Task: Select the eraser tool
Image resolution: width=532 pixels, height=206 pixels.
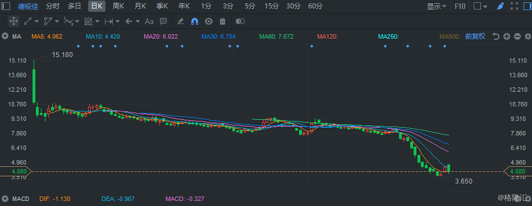Action: point(181,21)
